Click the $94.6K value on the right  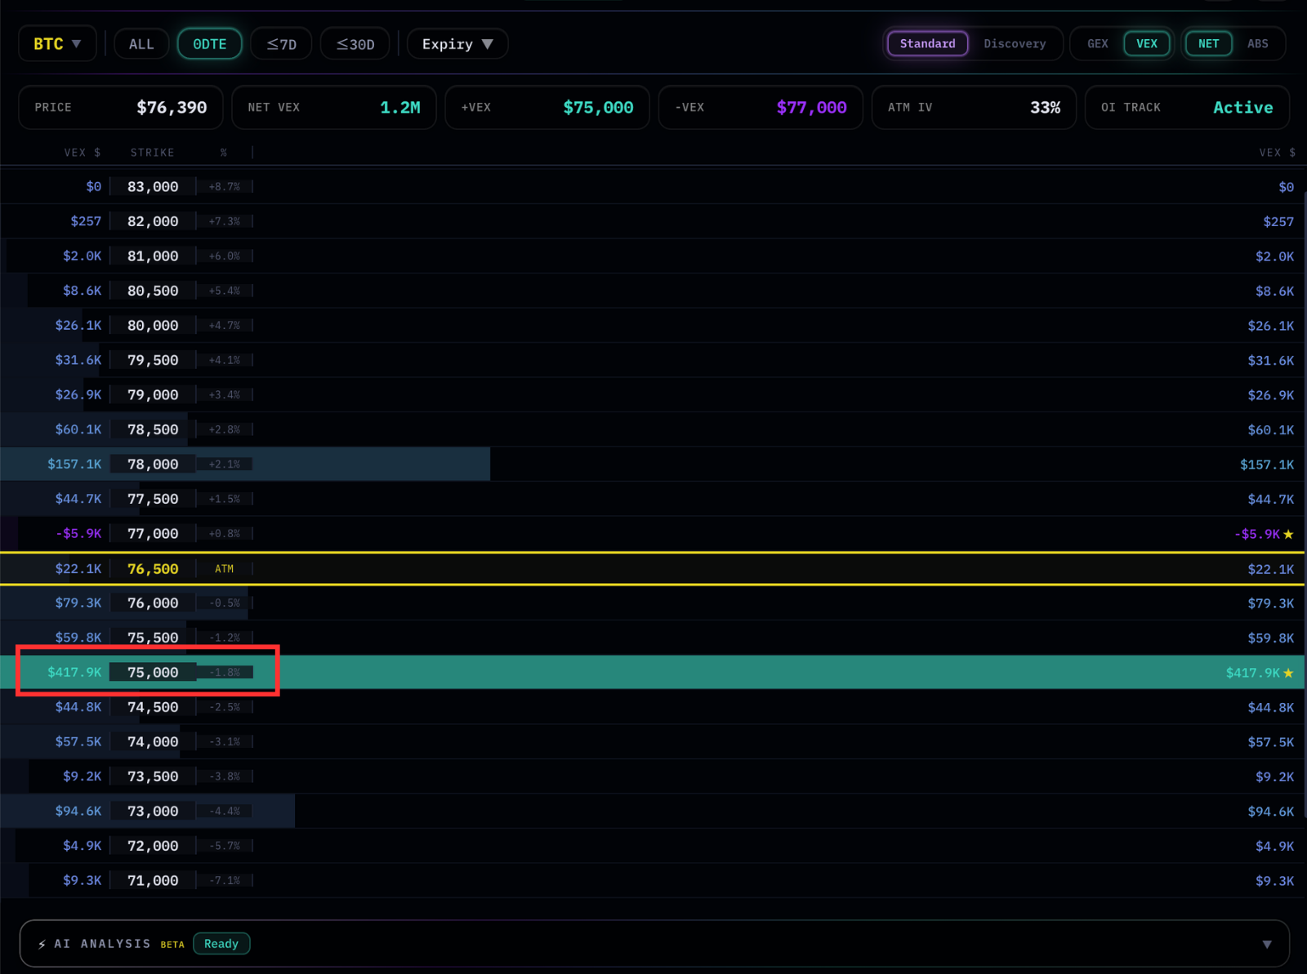(x=1271, y=812)
